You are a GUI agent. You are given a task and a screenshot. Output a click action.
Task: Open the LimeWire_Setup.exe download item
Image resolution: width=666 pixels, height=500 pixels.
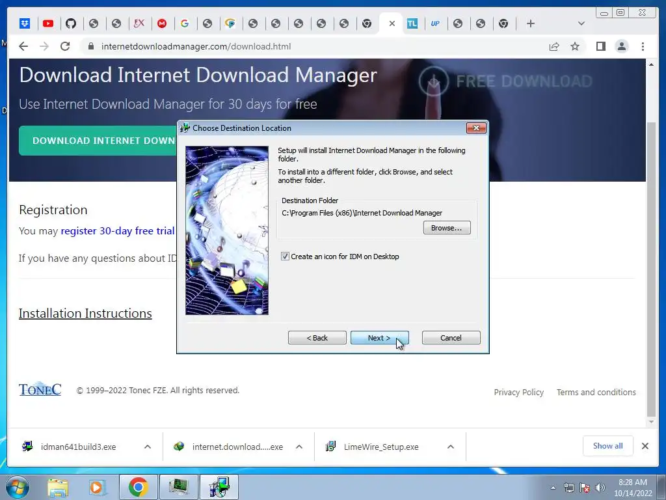381,447
